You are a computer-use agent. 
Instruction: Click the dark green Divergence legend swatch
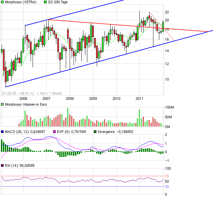95,132
